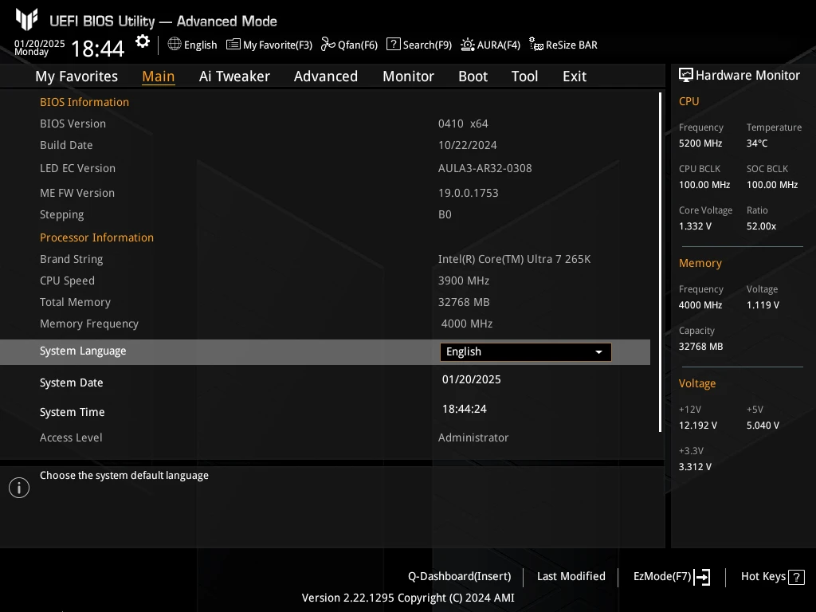Screen dimensions: 816x612
Task: Go to the Advanced tab
Action: click(x=326, y=76)
